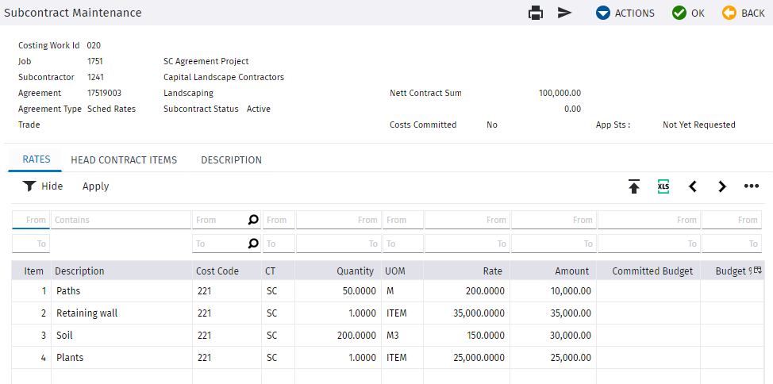Click the Rate To filter field
Viewport: 773px width, 384px height.
pos(467,244)
